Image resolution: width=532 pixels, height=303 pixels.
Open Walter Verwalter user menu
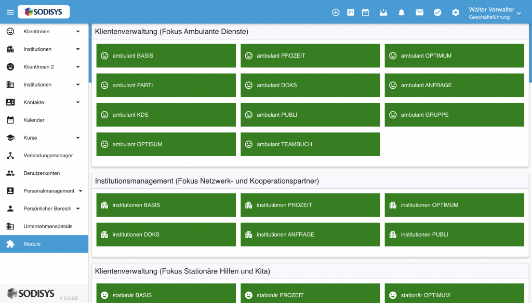495,13
